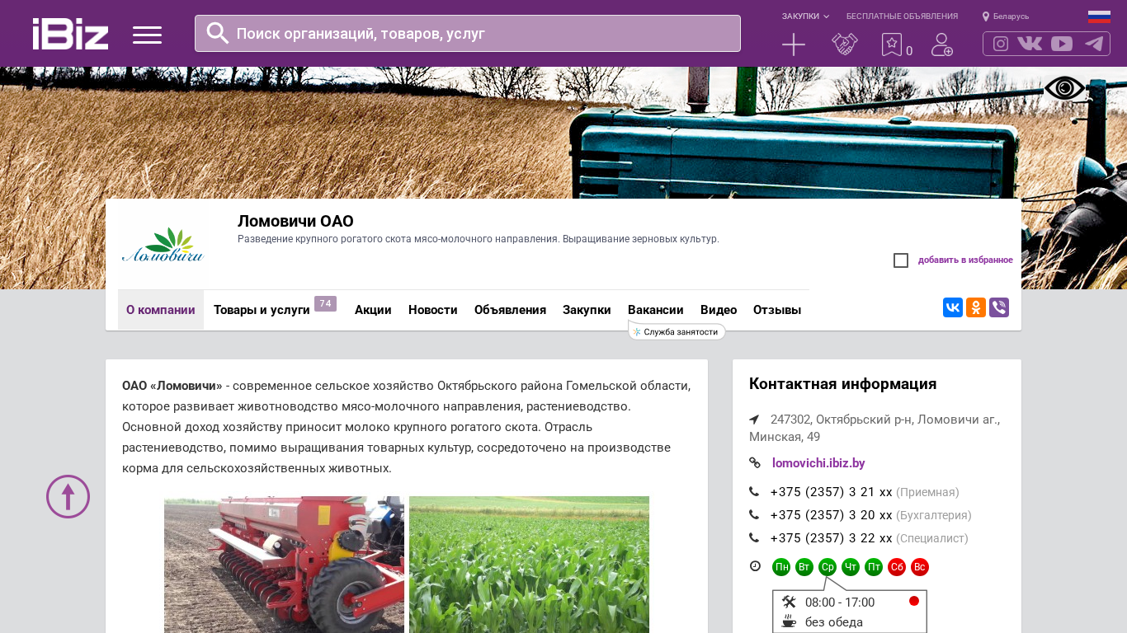Focus the organization search input field
Screen dimensions: 1127x633
click(468, 34)
